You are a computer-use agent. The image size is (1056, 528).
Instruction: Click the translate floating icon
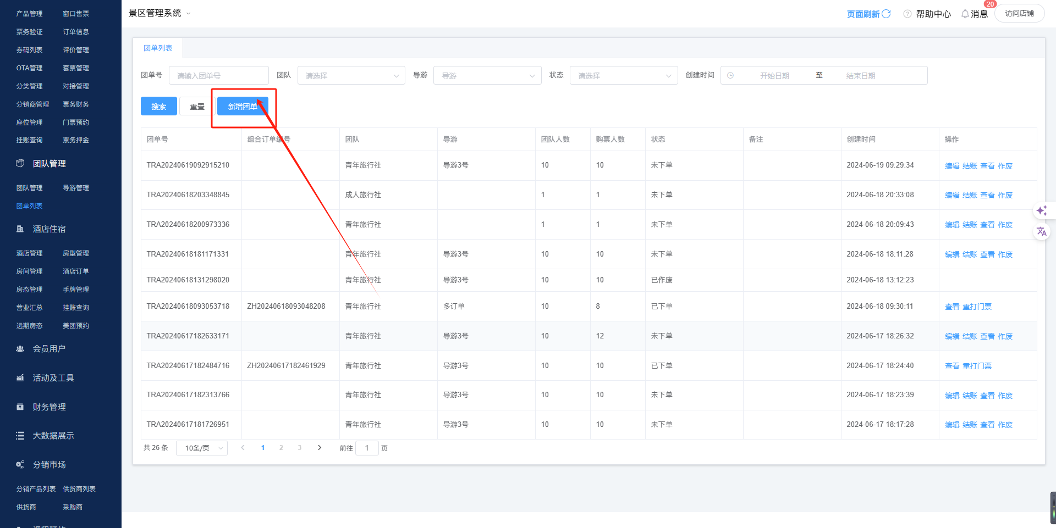tap(1042, 231)
